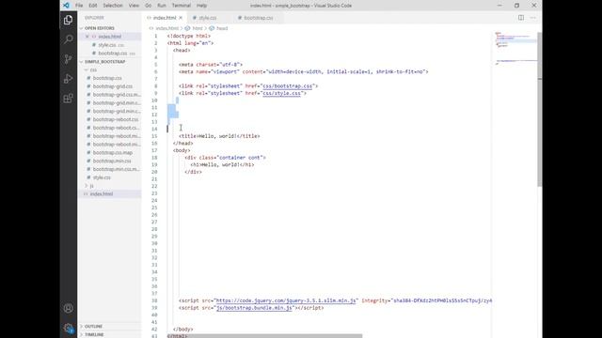This screenshot has height=338, width=602.
Task: Open bootstrap.min.css file
Action: [x=112, y=161]
